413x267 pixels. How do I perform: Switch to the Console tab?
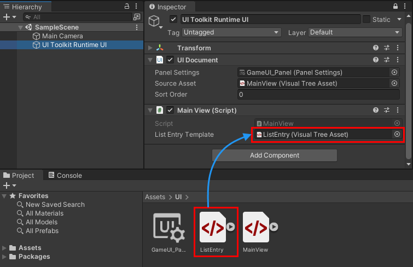tap(65, 175)
